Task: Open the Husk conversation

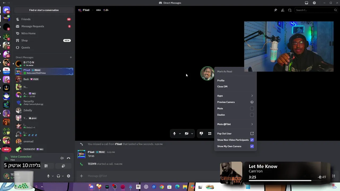Action: (x=44, y=79)
